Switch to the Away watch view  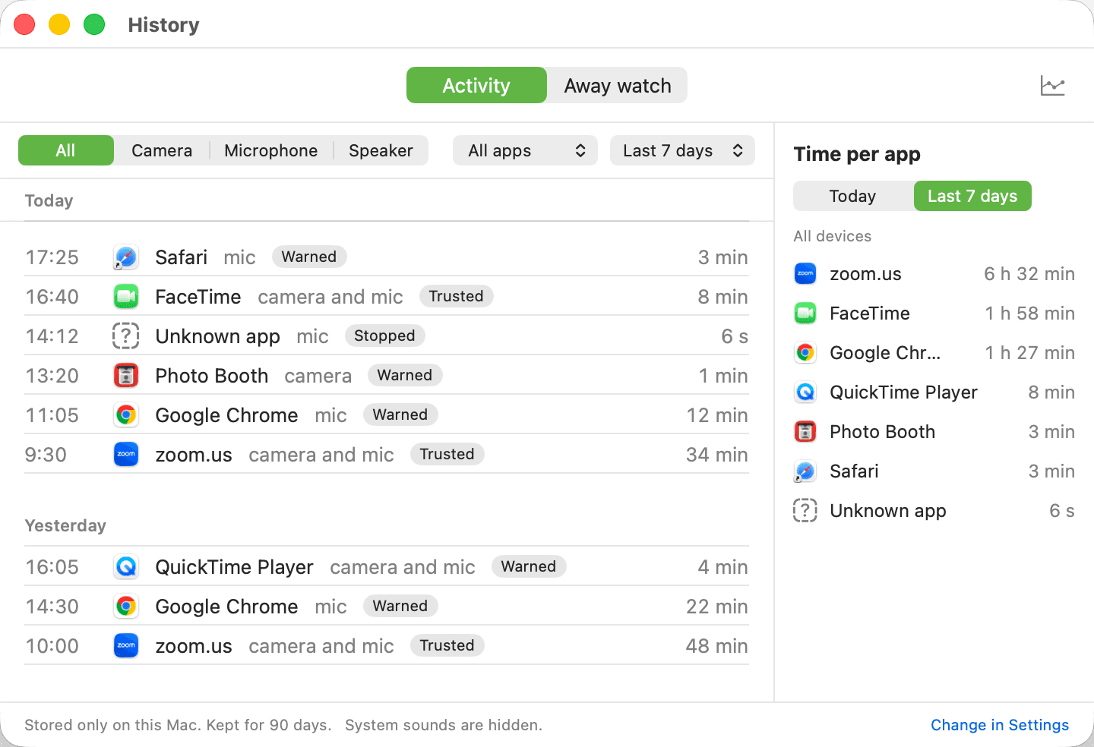point(617,85)
